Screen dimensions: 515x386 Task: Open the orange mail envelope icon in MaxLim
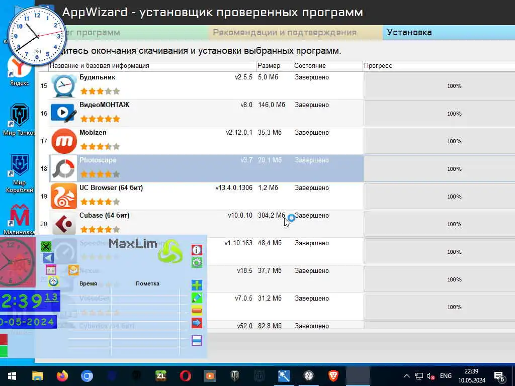pyautogui.click(x=73, y=270)
